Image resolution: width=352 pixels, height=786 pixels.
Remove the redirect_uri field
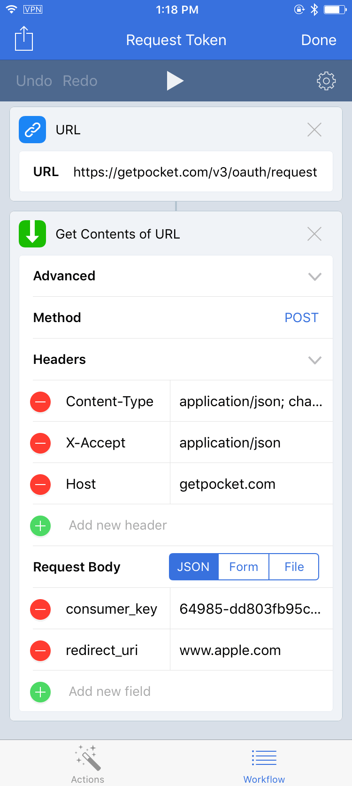tap(40, 651)
